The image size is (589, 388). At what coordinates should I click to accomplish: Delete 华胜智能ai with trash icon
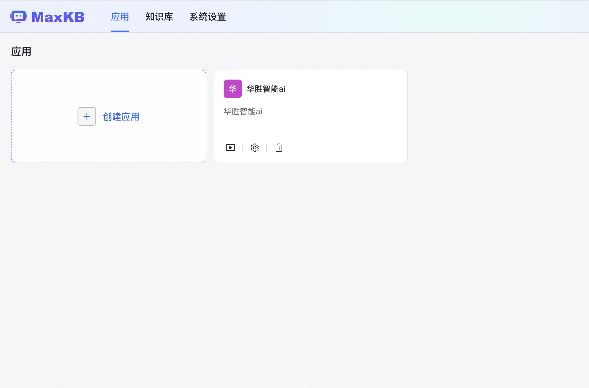coord(279,148)
